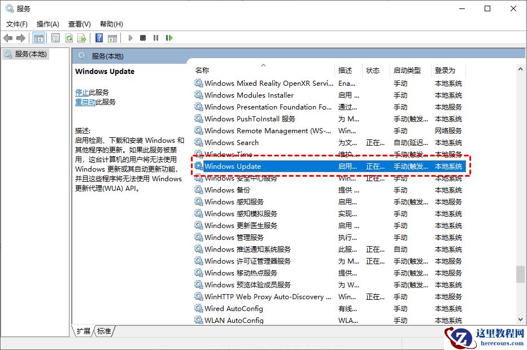The width and height of the screenshot is (527, 350).
Task: Click the back navigation arrow
Action: coord(7,38)
